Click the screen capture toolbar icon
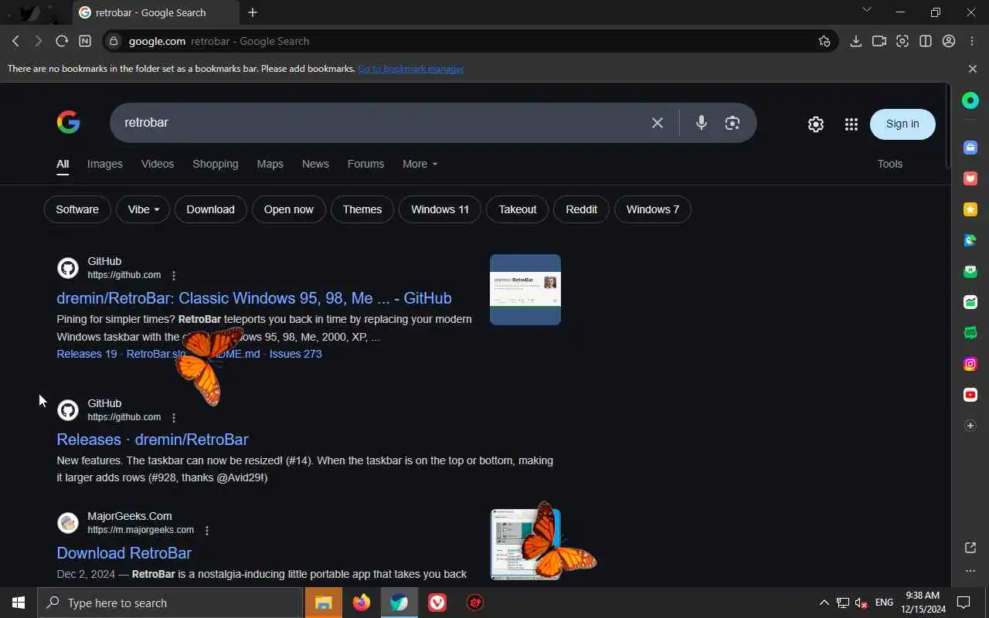The image size is (989, 618). click(902, 41)
